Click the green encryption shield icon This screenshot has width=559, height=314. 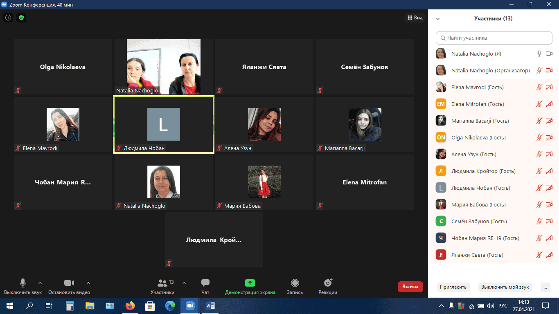pos(21,18)
